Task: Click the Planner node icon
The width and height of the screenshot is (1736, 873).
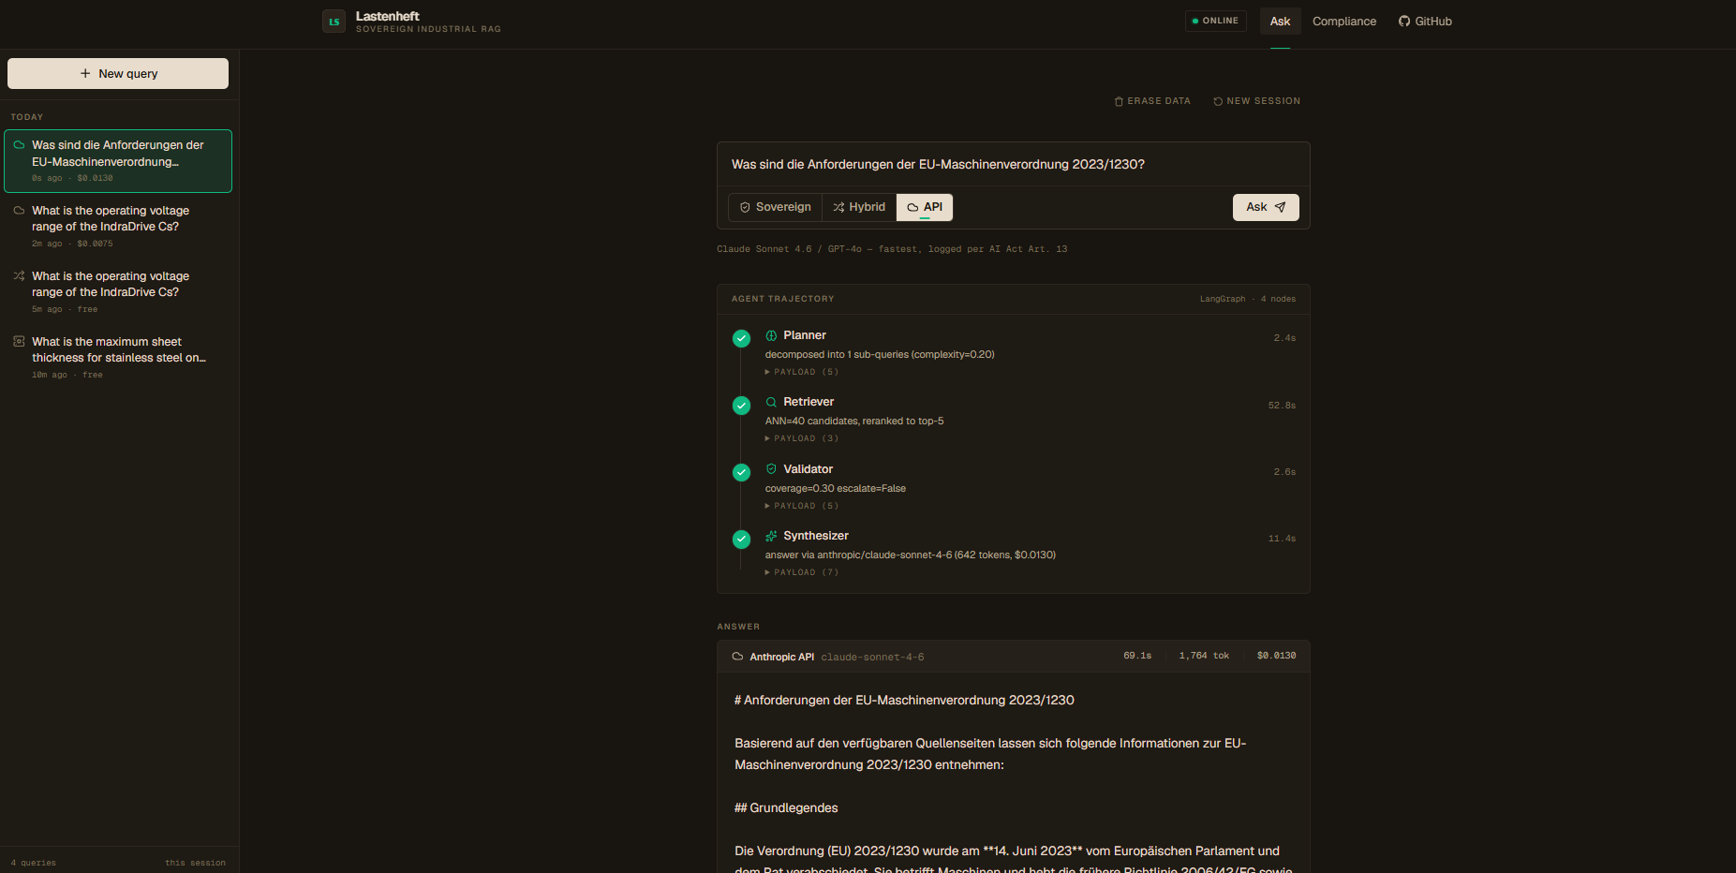Action: click(771, 335)
